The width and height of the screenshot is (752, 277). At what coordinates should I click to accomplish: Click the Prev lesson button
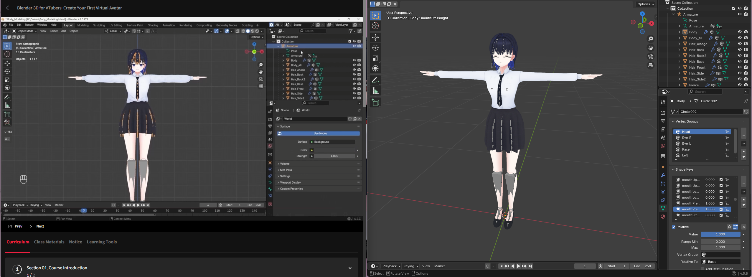[16, 226]
